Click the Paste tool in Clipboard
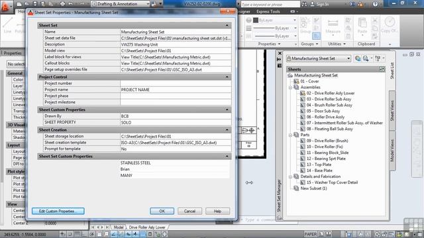Viewport: 424px width, 238px height. (362, 26)
